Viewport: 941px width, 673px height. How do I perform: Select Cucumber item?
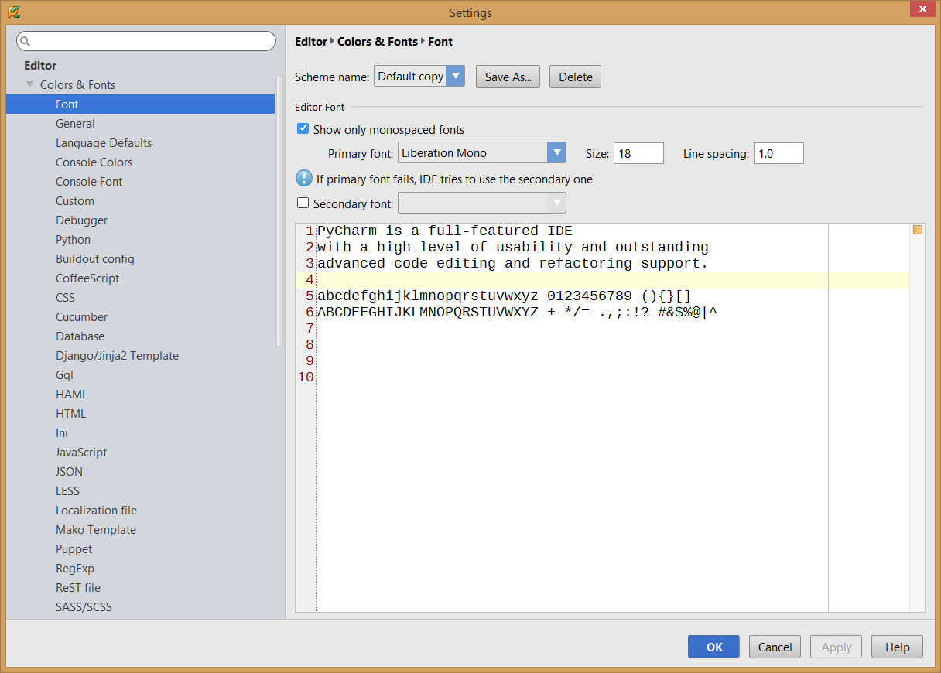pyautogui.click(x=81, y=316)
